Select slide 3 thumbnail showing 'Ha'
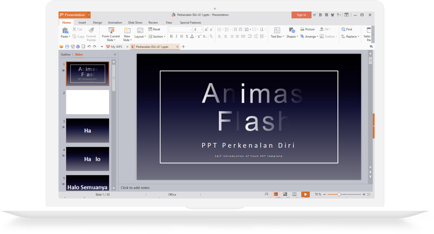 pyautogui.click(x=87, y=130)
